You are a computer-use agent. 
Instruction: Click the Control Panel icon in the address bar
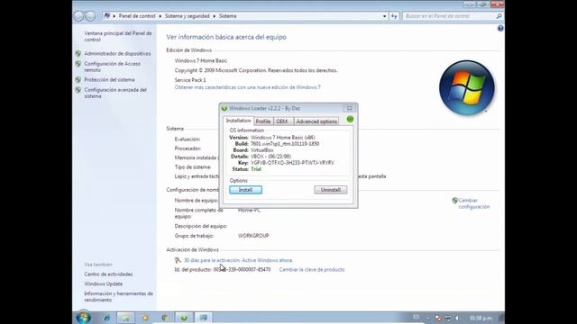(107, 16)
